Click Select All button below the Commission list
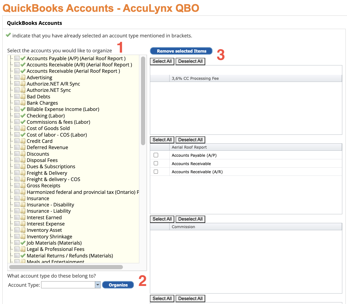The image size is (347, 304). tap(162, 299)
